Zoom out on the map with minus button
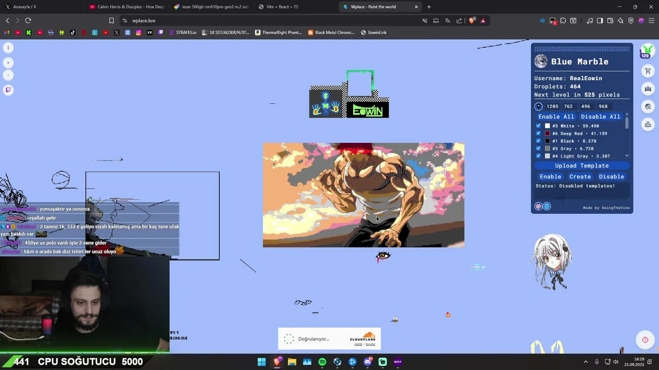Screen dimensions: 659x370 click(x=8, y=75)
